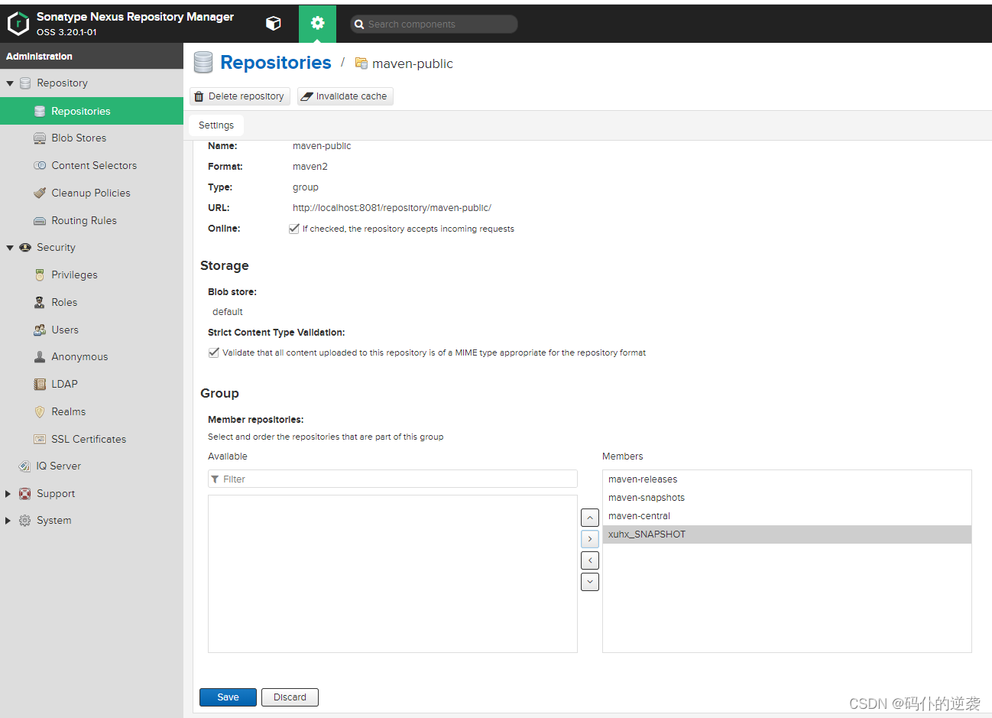Image resolution: width=992 pixels, height=718 pixels.
Task: Add to members with right arrow button
Action: tap(590, 539)
